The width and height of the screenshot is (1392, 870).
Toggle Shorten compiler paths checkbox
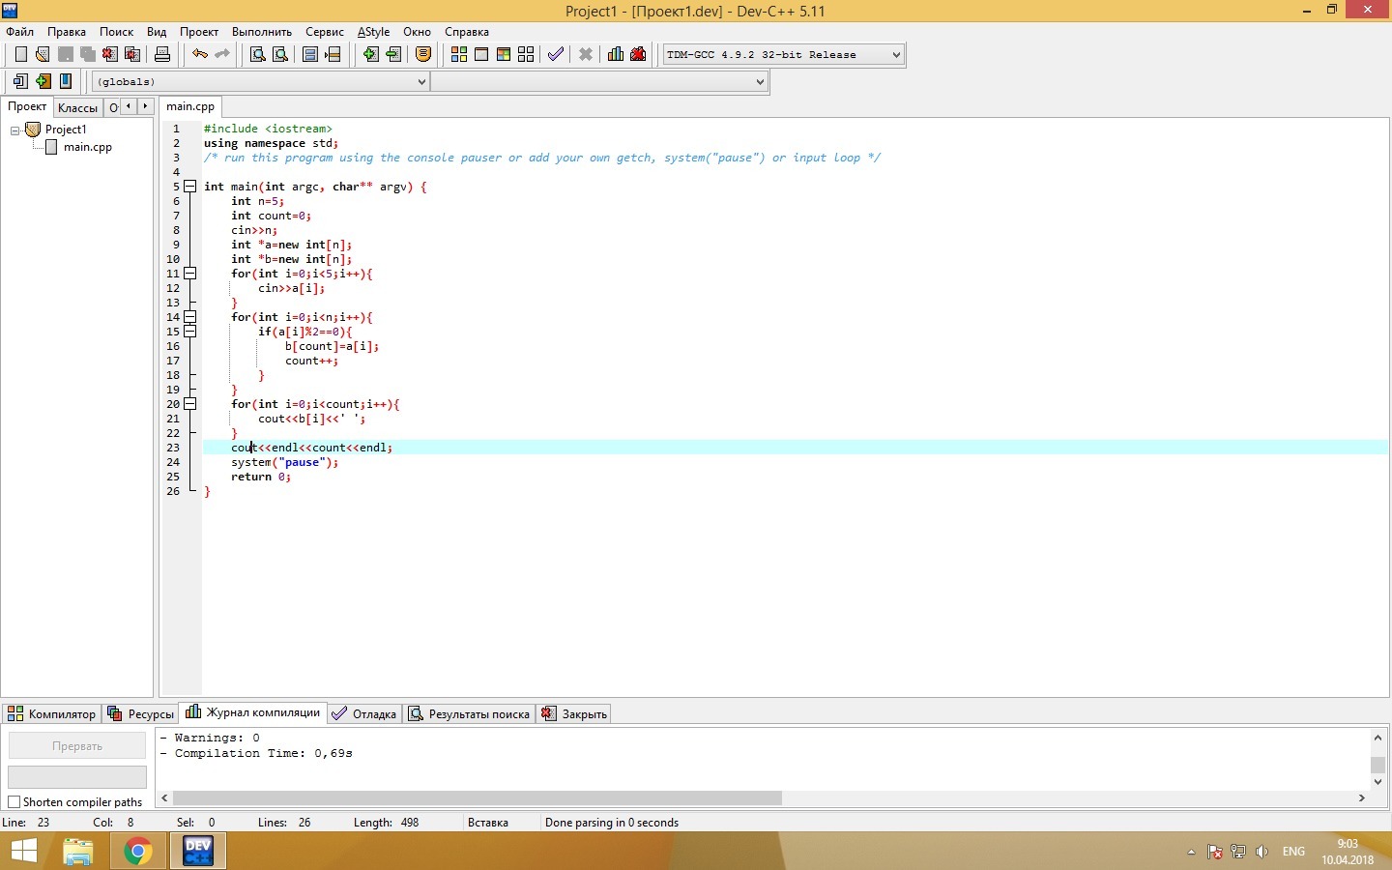tap(14, 802)
